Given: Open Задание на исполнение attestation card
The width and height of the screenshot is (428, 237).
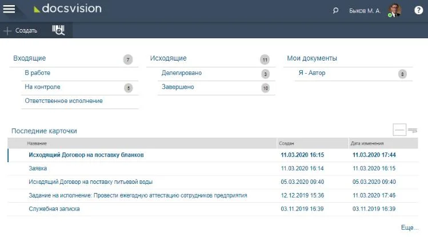Looking at the screenshot, I should [138, 195].
